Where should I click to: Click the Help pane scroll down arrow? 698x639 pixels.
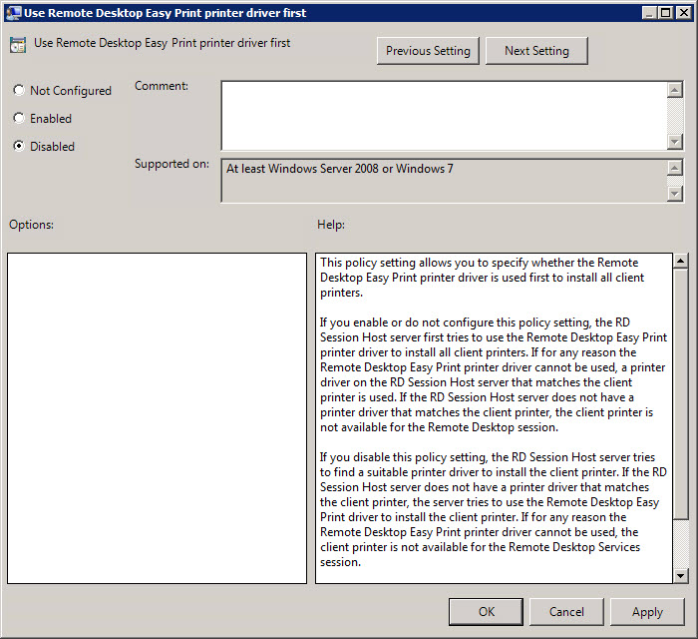(x=680, y=576)
